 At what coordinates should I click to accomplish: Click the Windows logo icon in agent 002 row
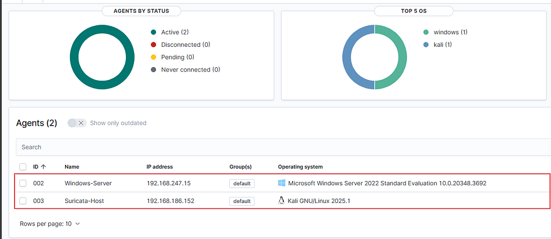click(x=281, y=183)
